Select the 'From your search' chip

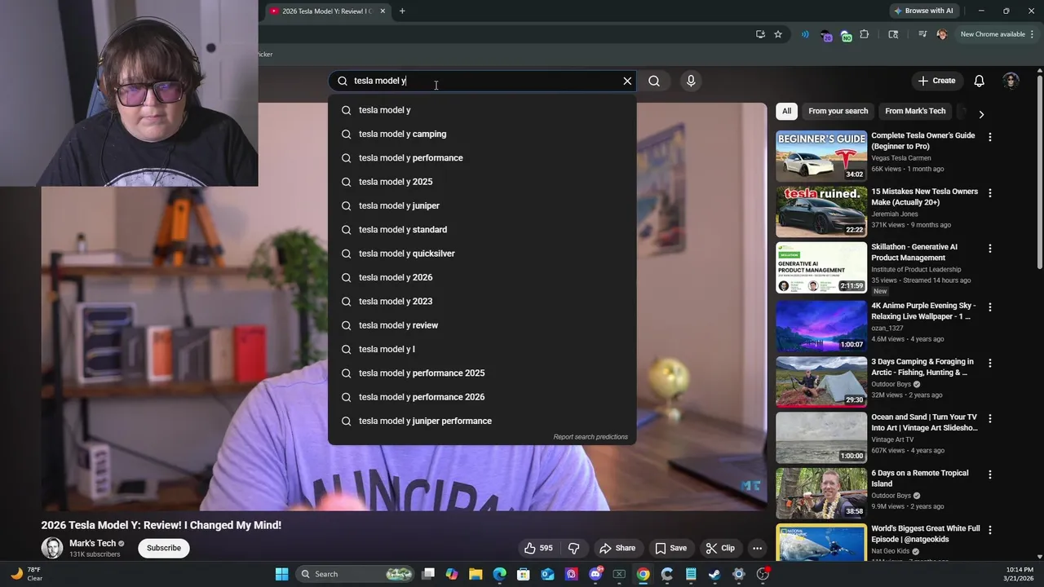[x=838, y=111]
